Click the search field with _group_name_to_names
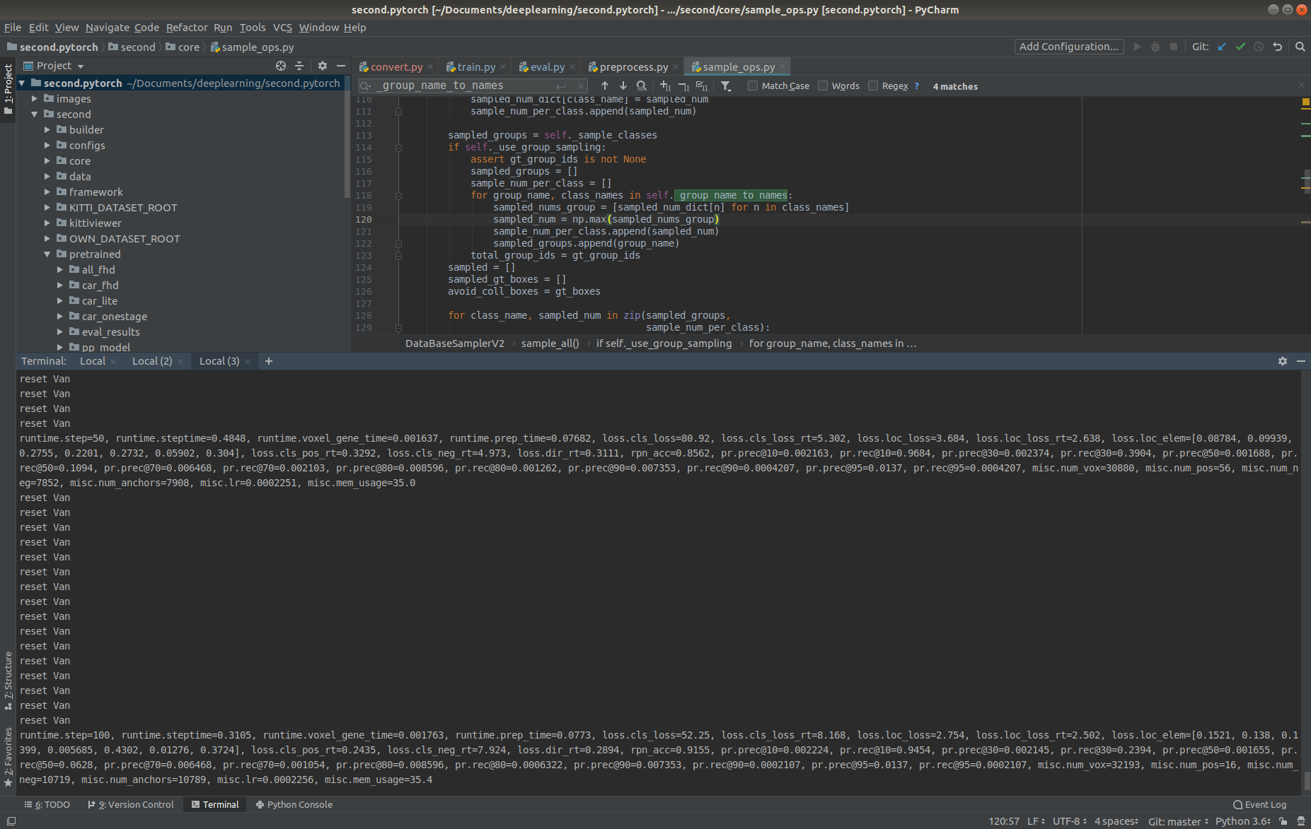1311x829 pixels. click(473, 86)
